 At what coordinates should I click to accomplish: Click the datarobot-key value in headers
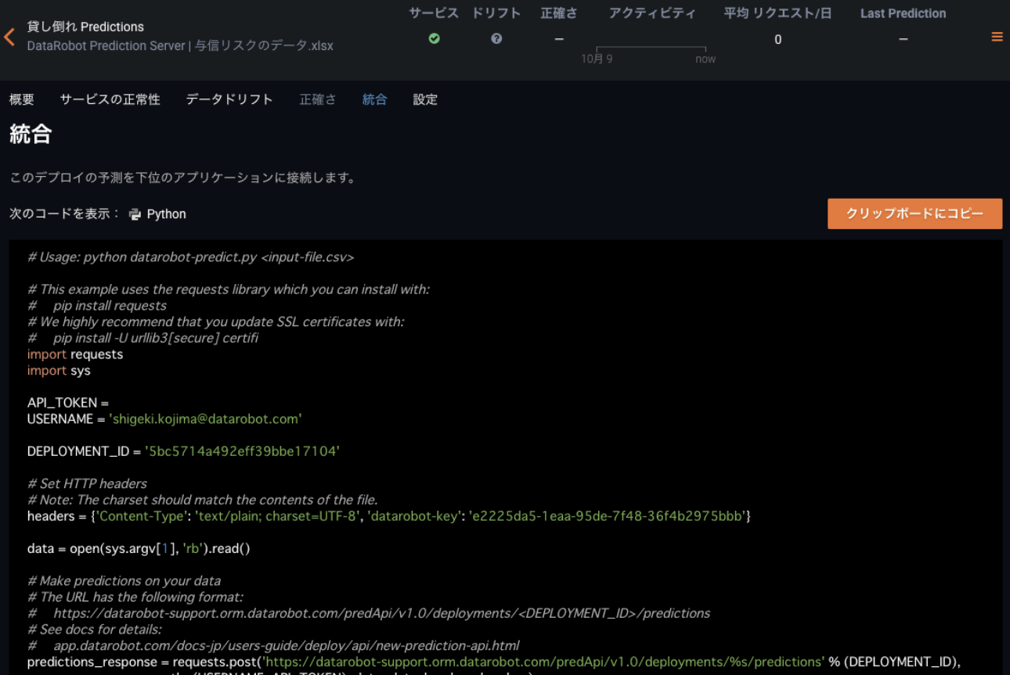pos(608,516)
